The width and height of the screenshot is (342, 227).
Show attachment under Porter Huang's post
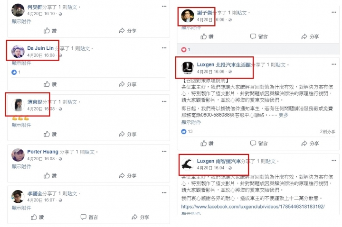click(21, 166)
